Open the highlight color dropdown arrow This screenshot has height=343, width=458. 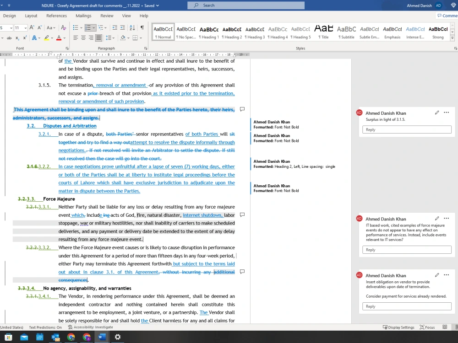pos(52,38)
